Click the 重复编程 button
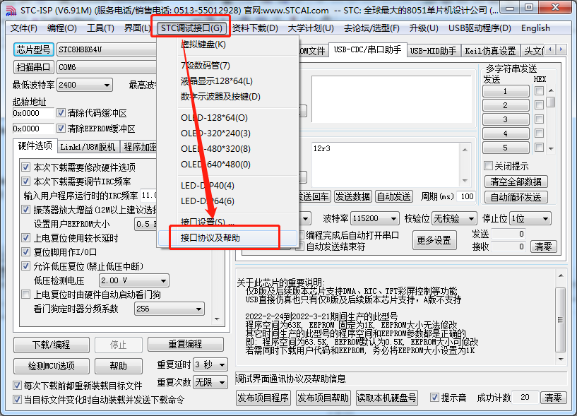This screenshot has width=577, height=416. coord(186,344)
